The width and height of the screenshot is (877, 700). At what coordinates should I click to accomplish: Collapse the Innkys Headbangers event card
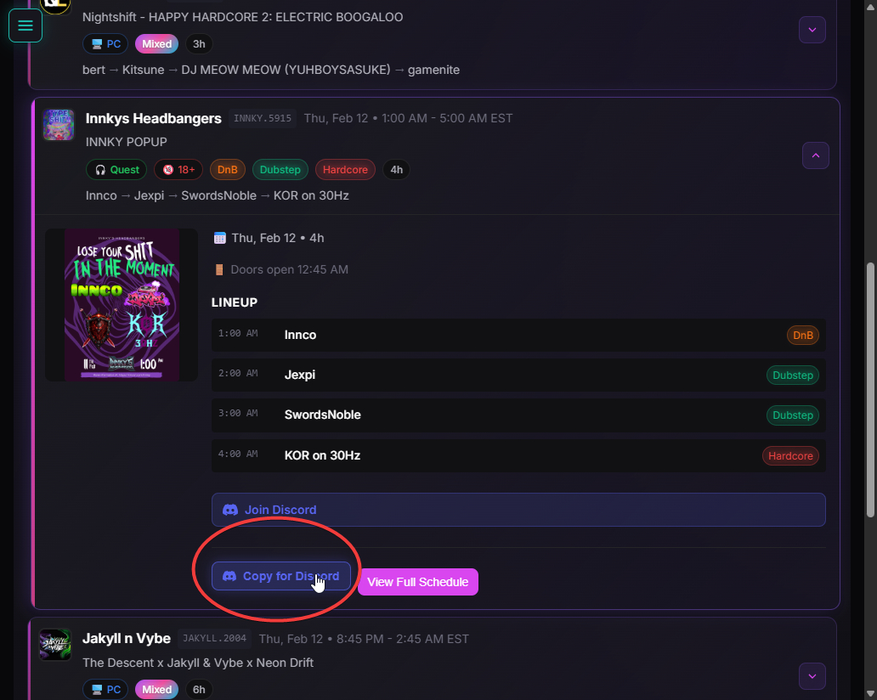815,155
